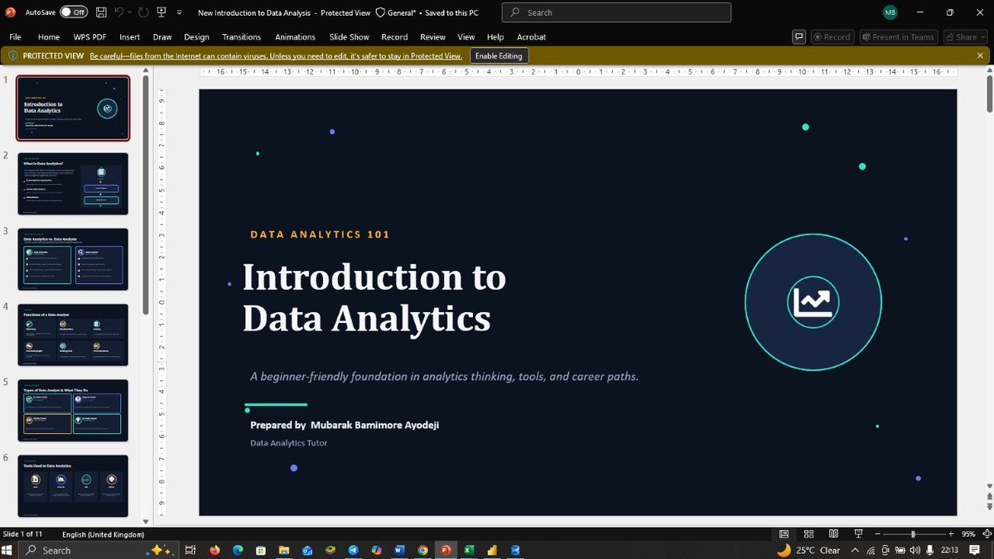Open Excel from the taskbar

point(469,550)
